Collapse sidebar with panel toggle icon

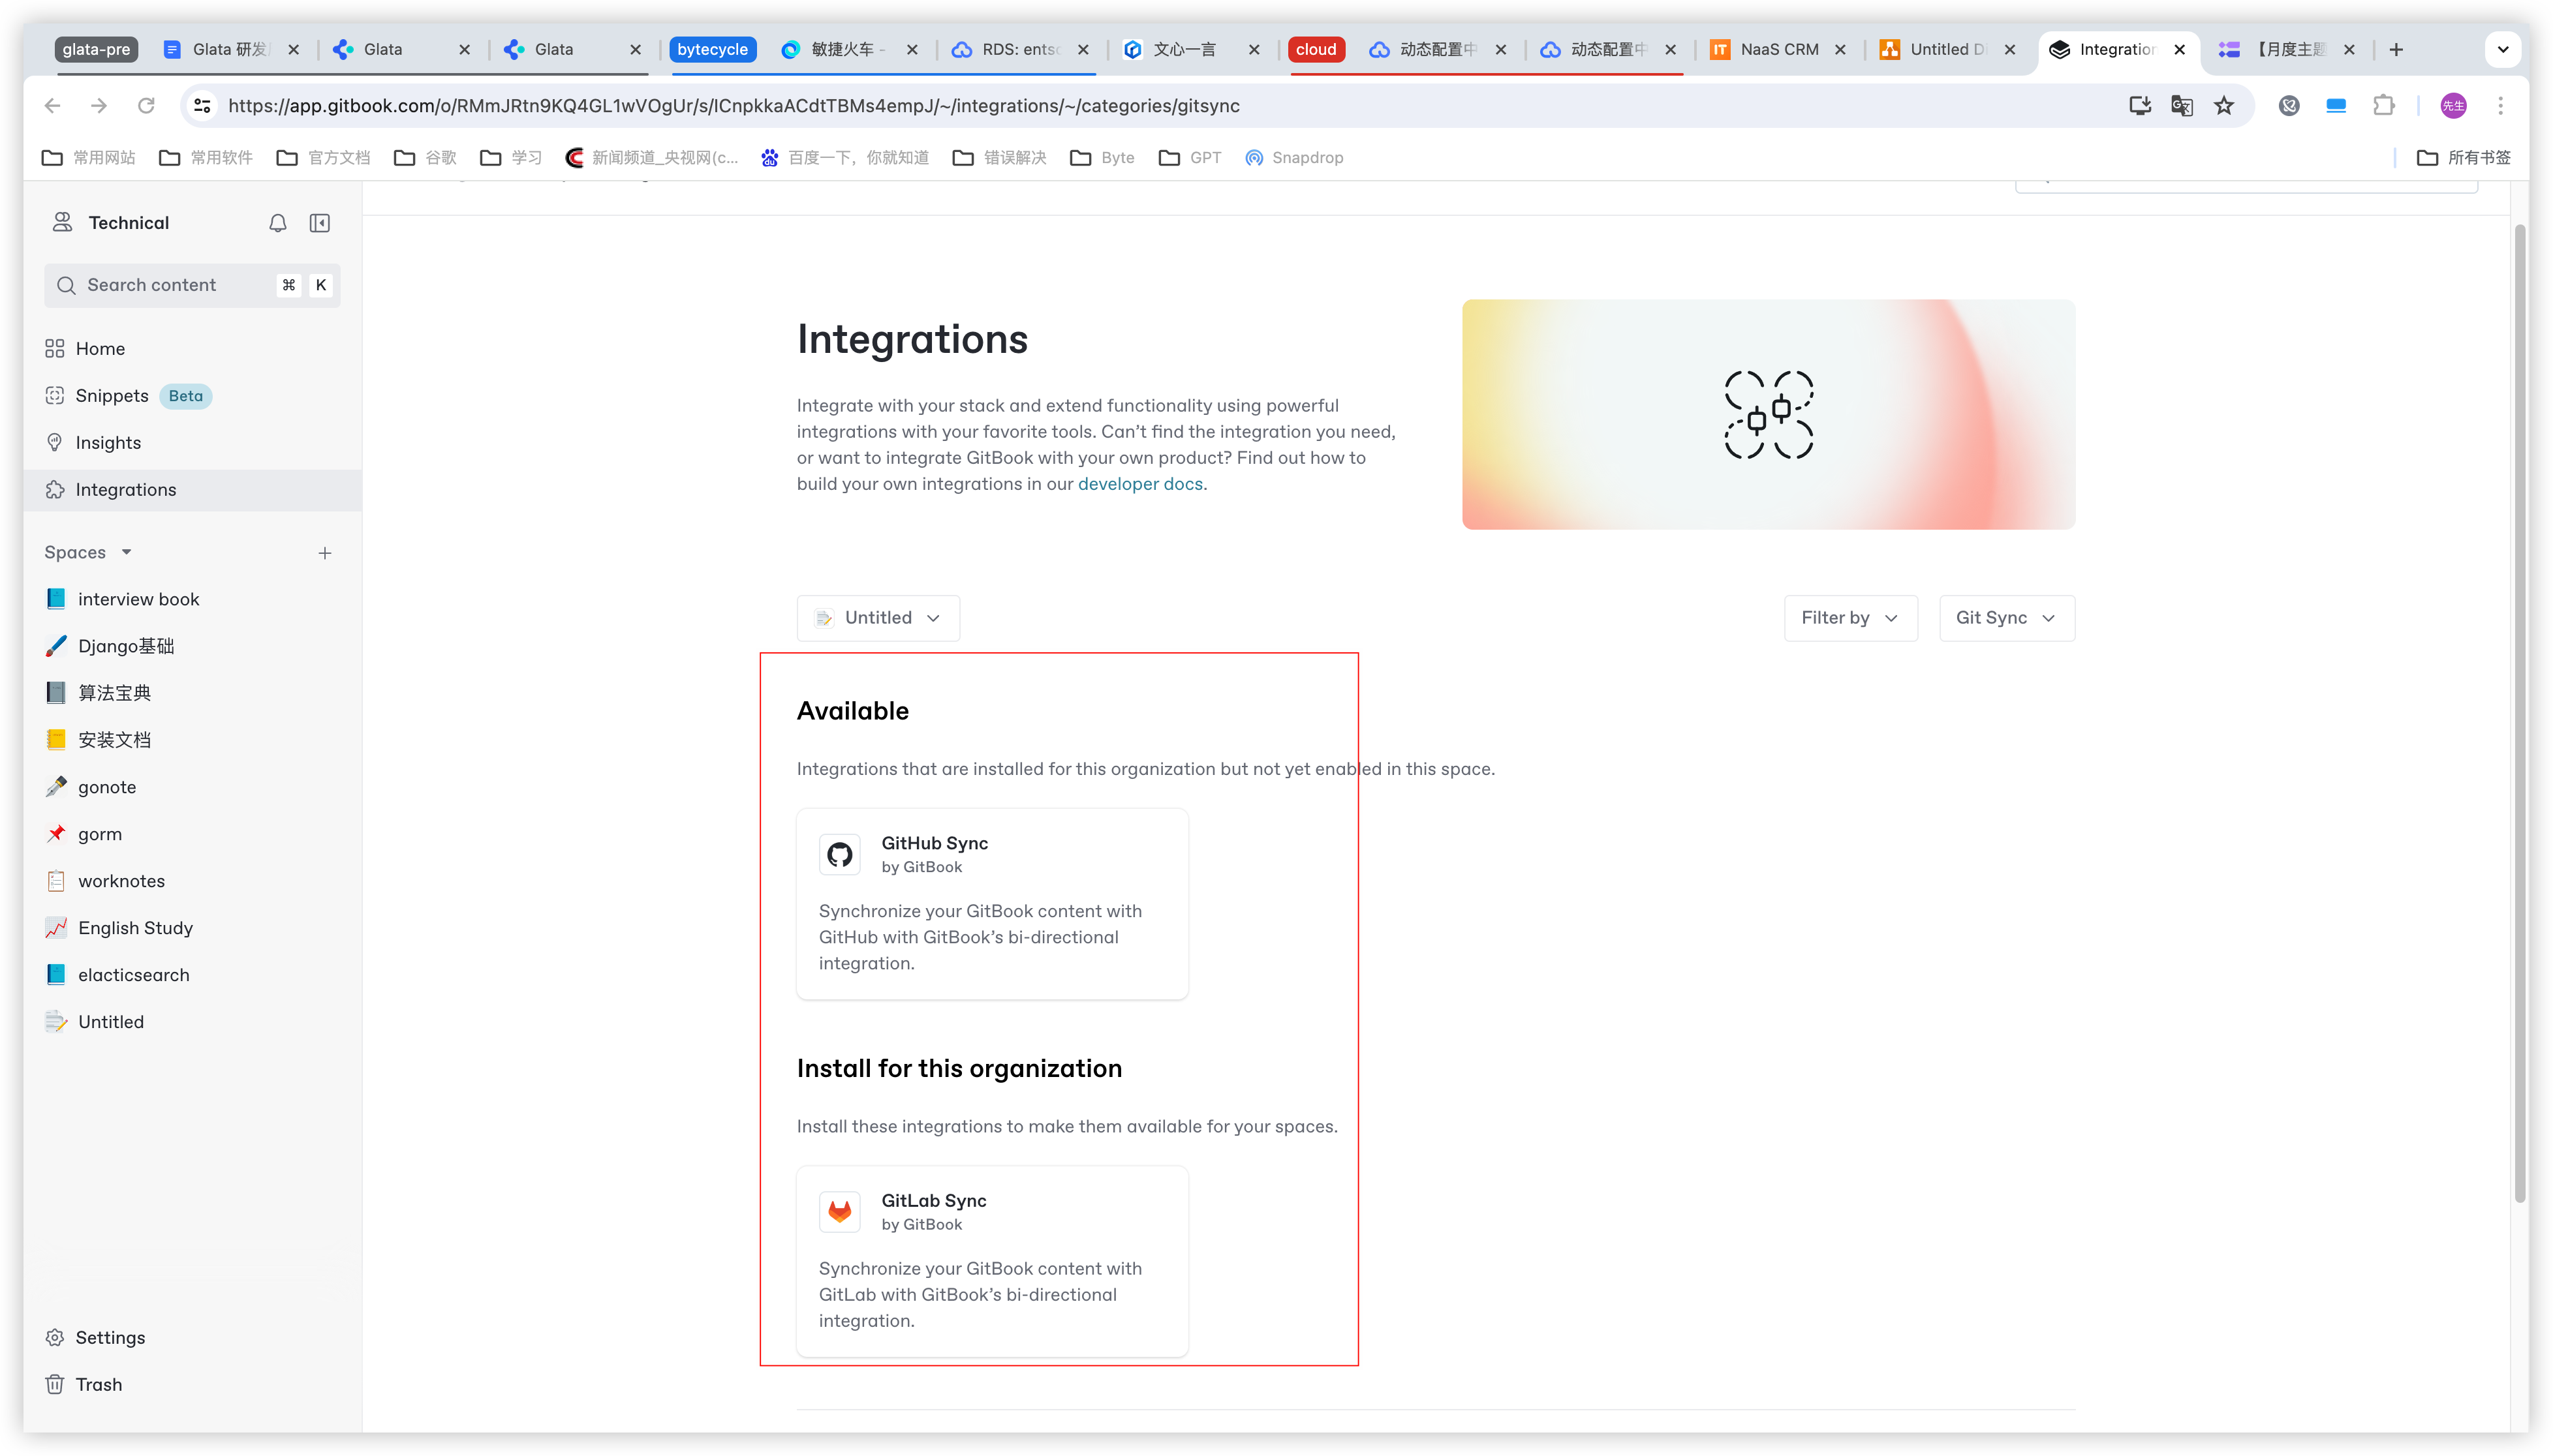click(320, 223)
